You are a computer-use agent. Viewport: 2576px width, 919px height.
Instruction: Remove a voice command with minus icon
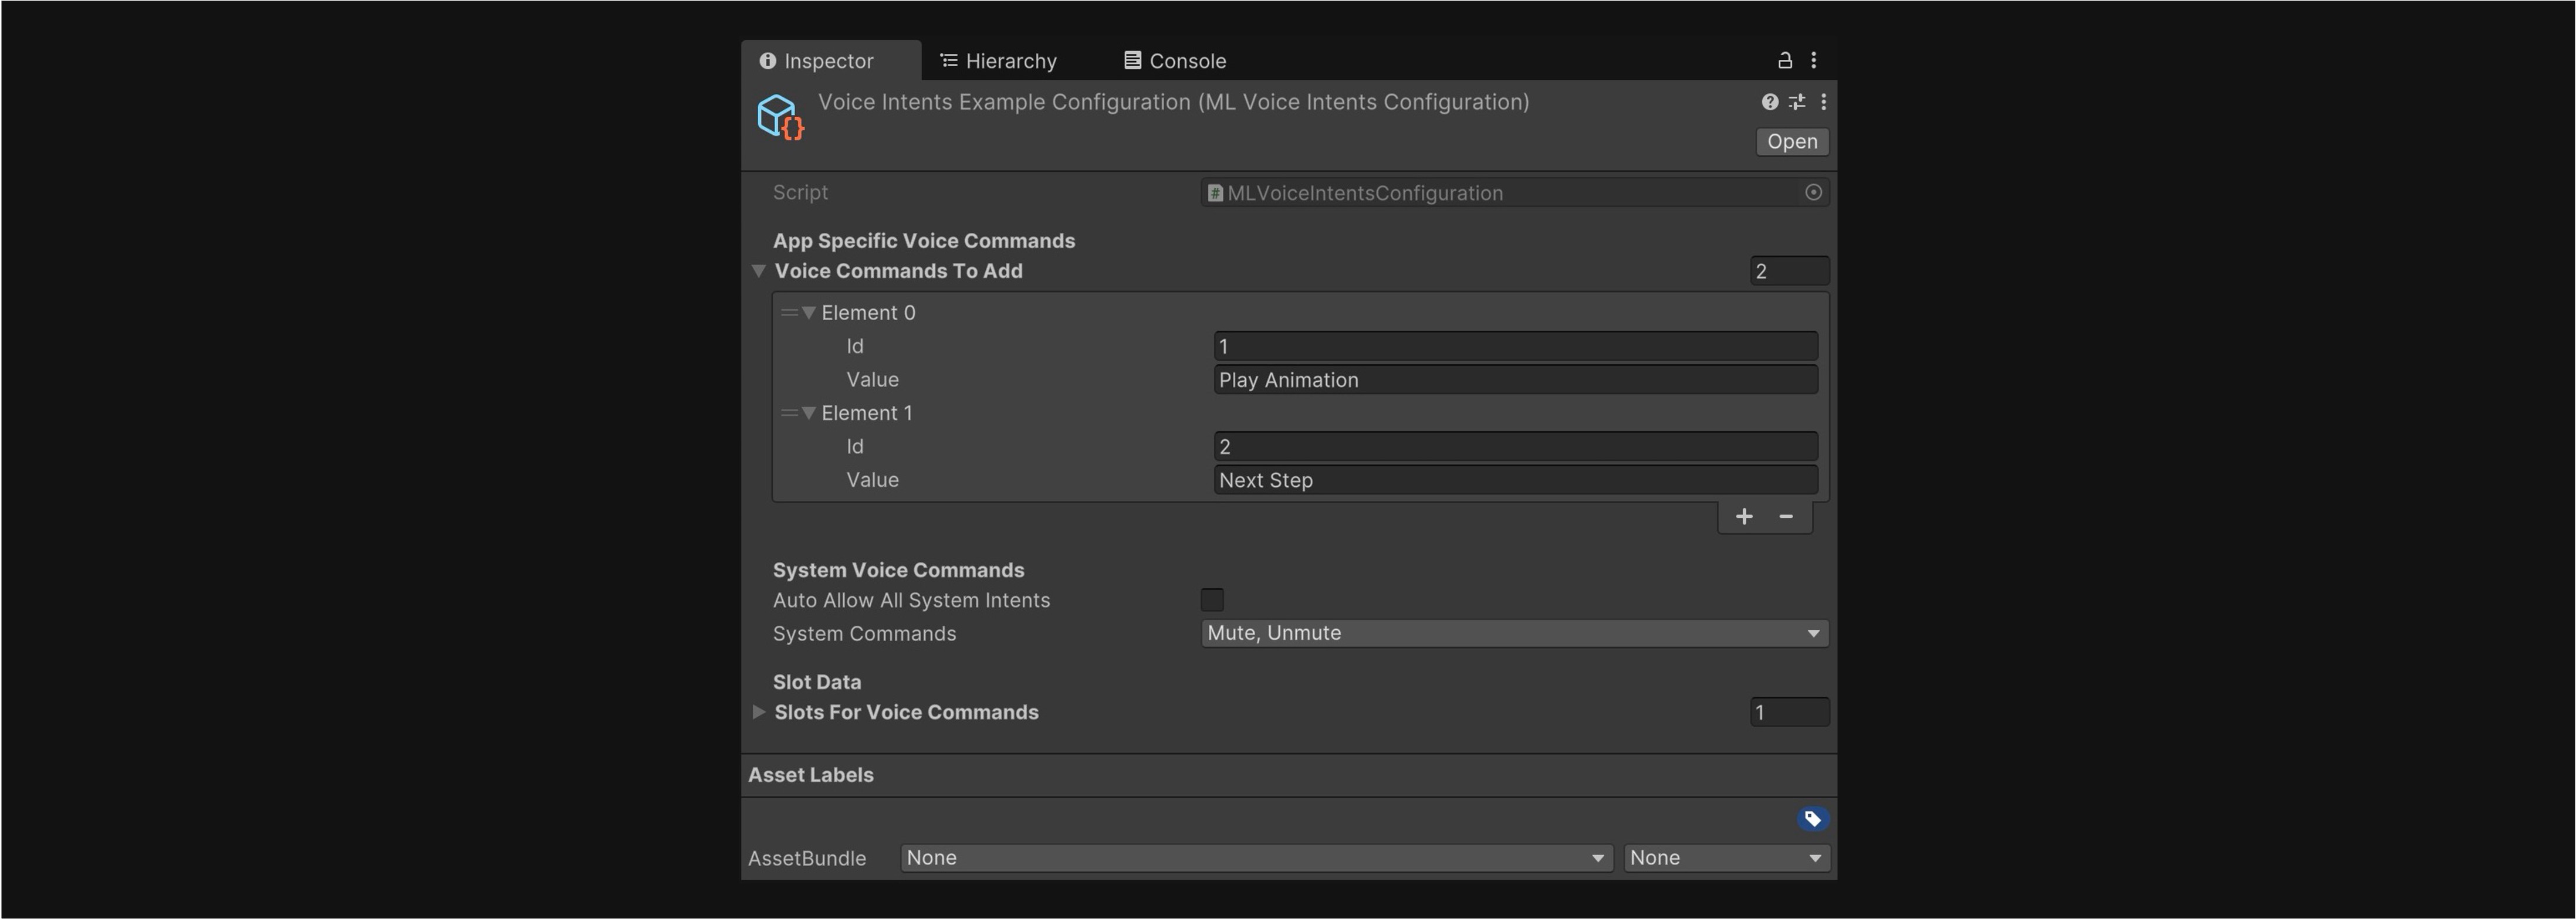pos(1786,516)
